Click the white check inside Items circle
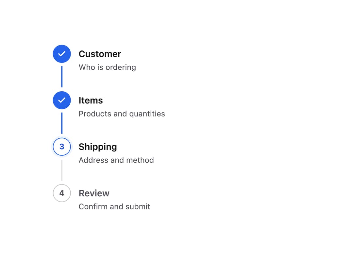This screenshot has width=353, height=265. click(x=62, y=100)
